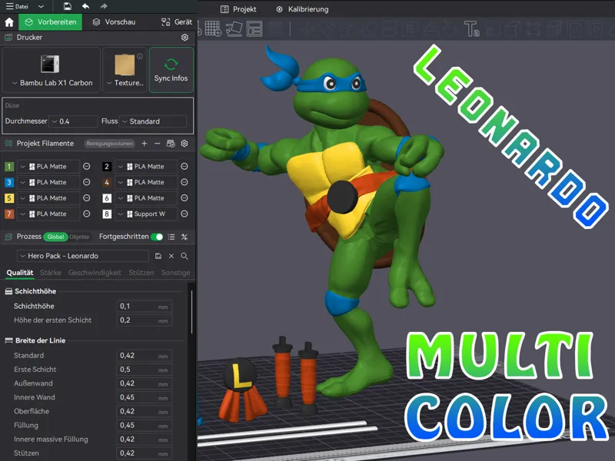Open printer settings gear icon
The image size is (615, 461).
click(x=184, y=37)
